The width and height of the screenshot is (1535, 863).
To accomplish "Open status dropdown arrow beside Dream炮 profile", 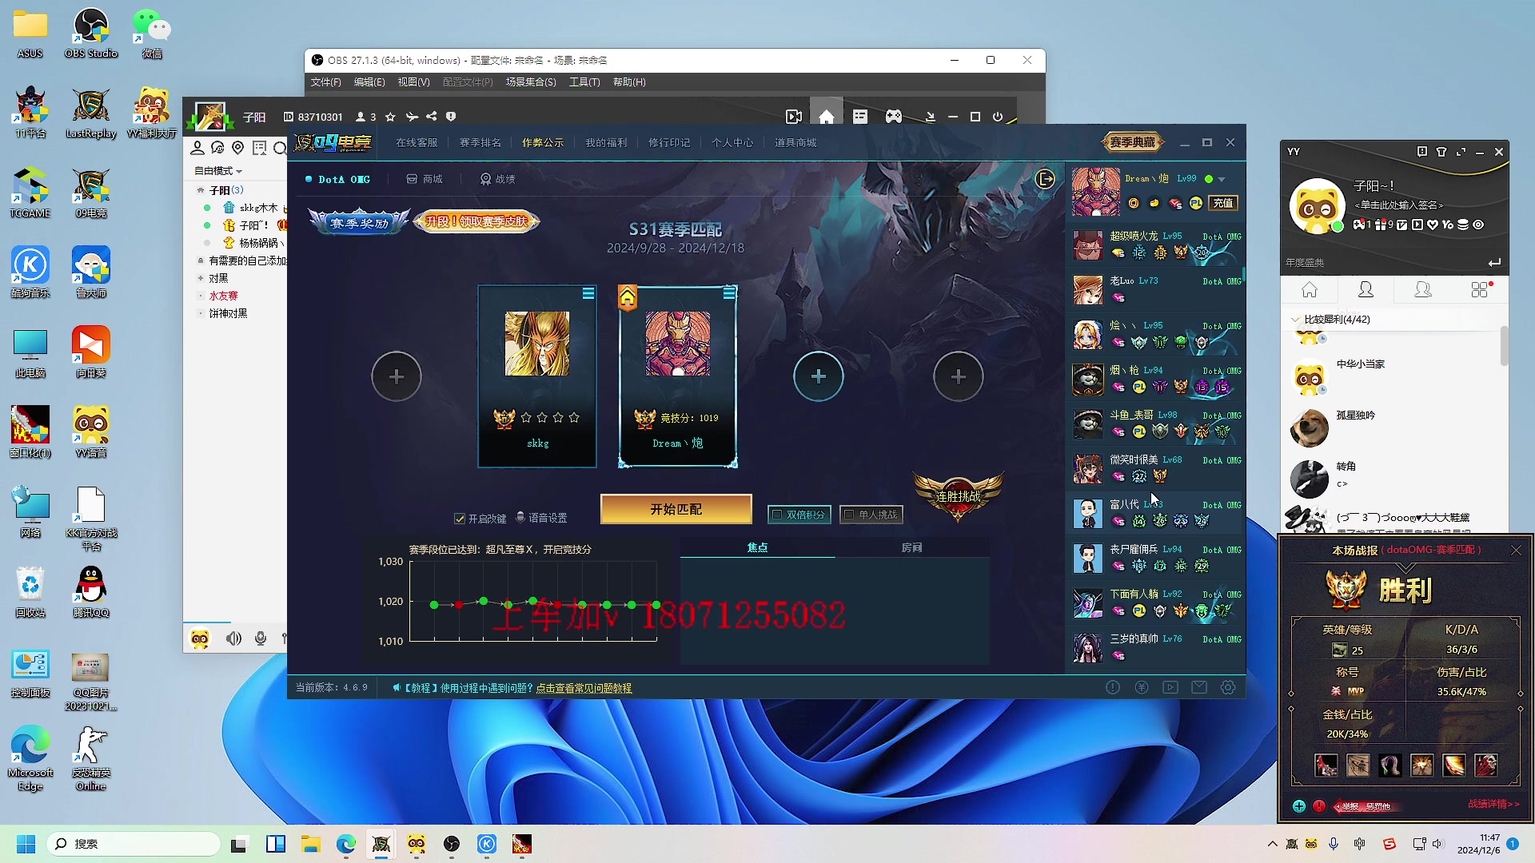I will 1222,179.
